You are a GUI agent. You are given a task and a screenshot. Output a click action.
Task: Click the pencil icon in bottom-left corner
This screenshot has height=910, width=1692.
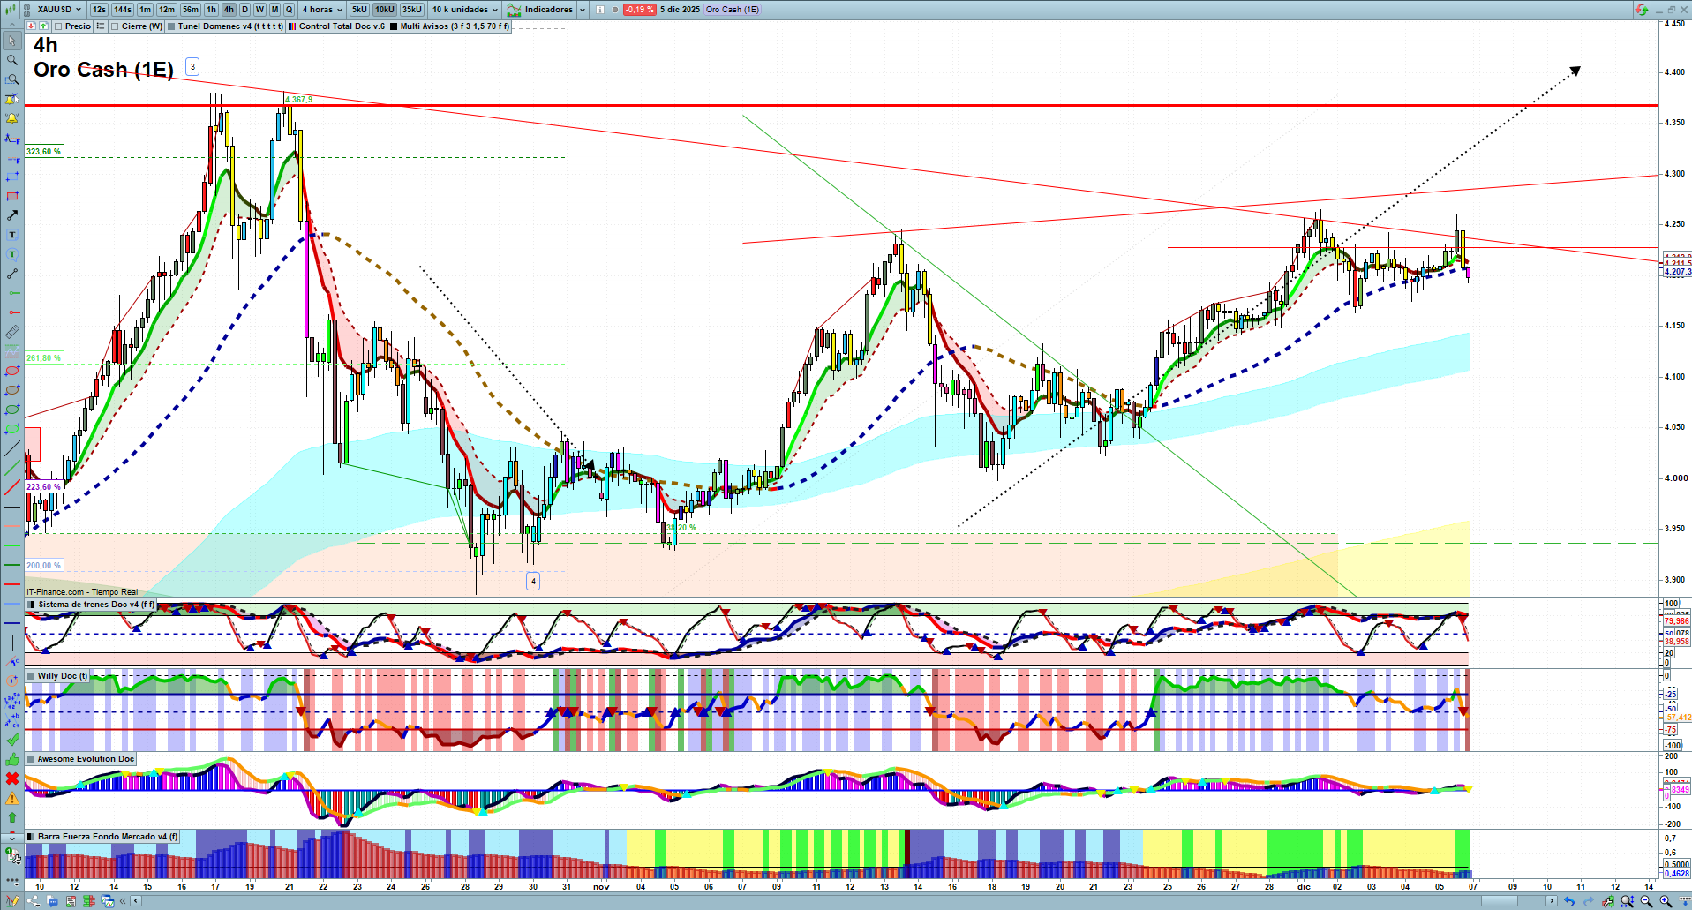(x=12, y=901)
